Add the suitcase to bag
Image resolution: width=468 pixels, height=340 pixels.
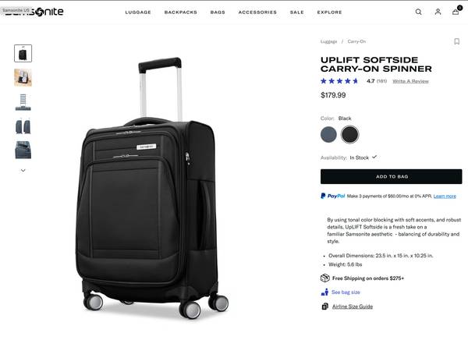tap(392, 176)
